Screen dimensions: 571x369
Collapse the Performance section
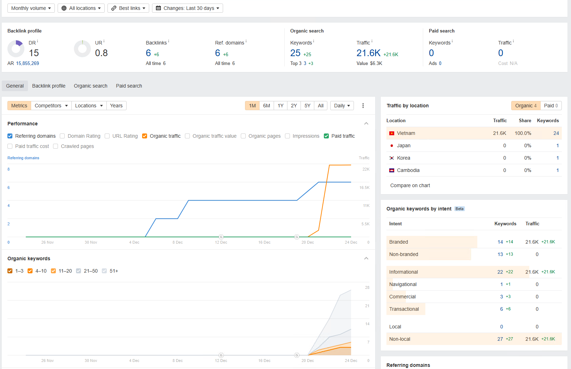(366, 124)
